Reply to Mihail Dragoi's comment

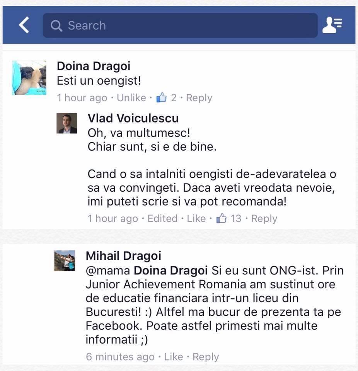point(206,357)
